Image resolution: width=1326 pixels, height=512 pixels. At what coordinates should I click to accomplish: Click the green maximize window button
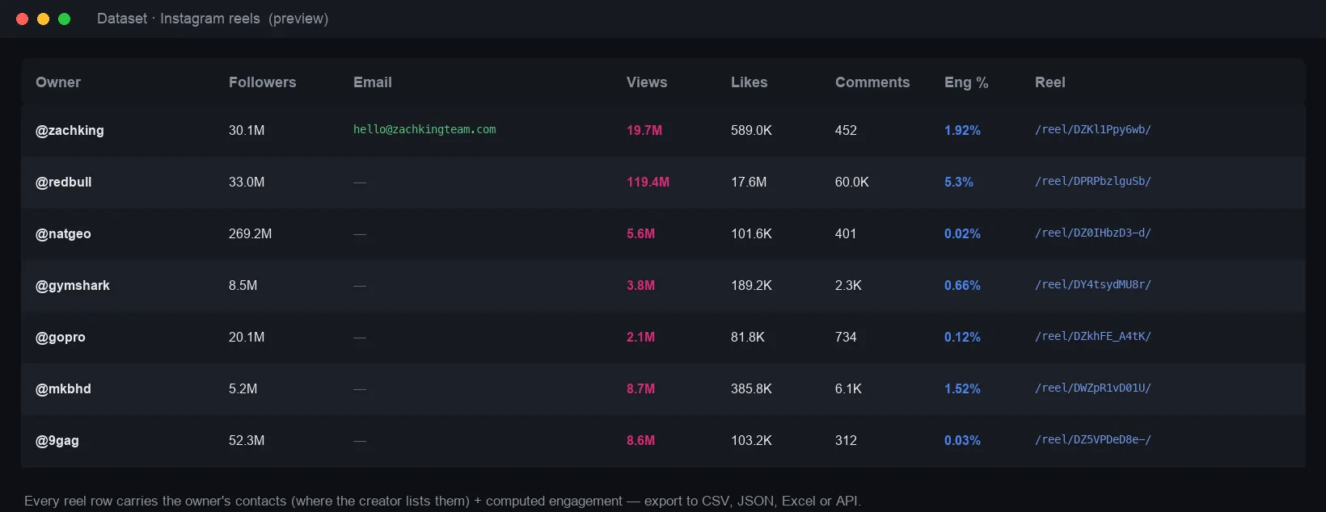click(65, 19)
